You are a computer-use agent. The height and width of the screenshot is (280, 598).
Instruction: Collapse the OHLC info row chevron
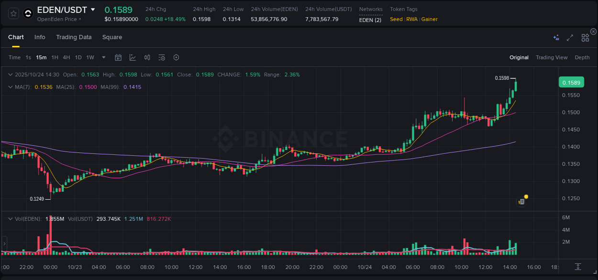click(x=11, y=75)
